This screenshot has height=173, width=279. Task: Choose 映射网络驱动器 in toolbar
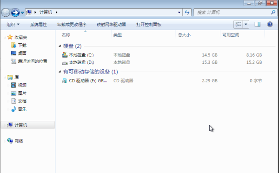112,24
